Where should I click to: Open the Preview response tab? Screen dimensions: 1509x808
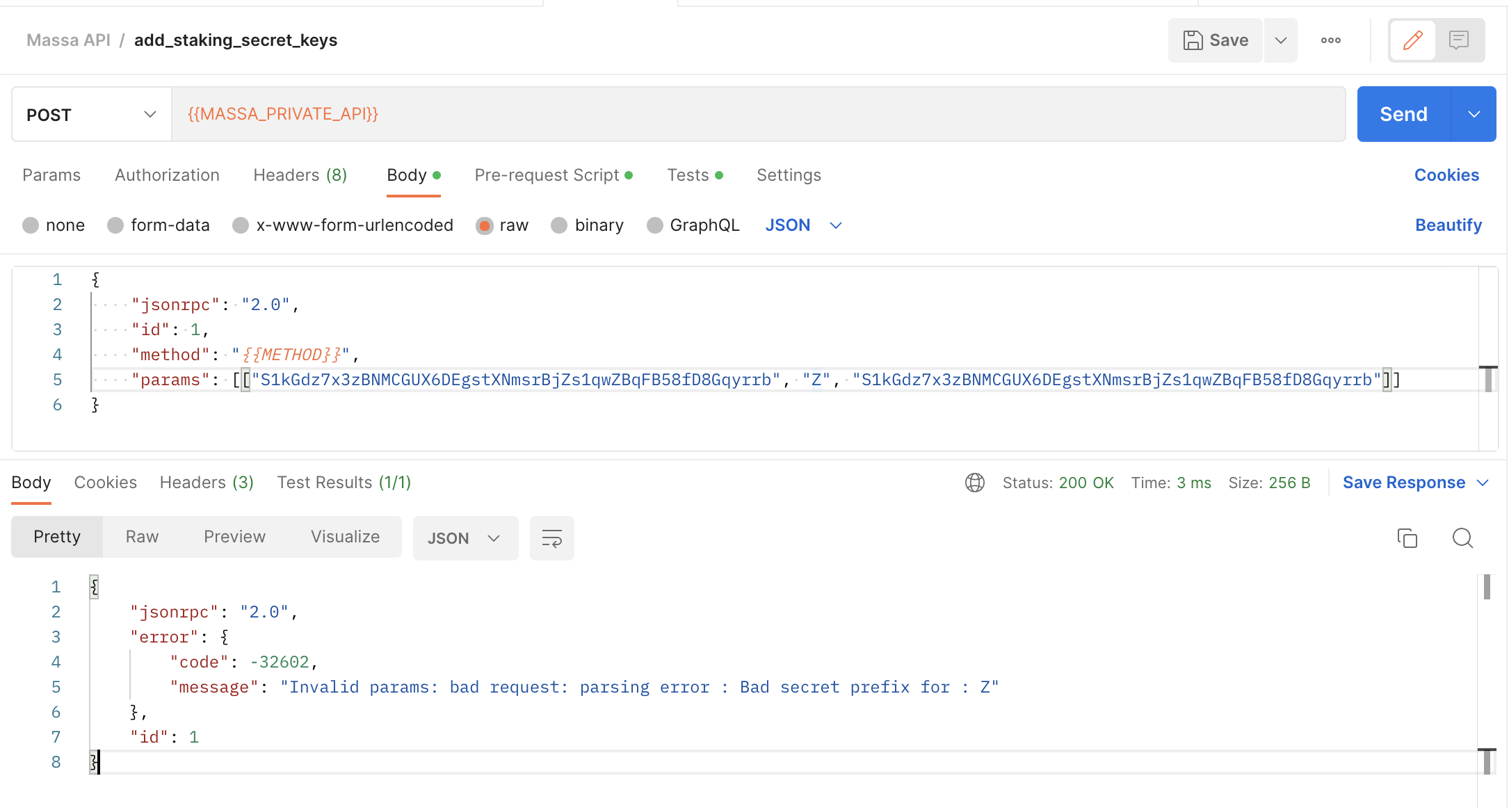[234, 536]
